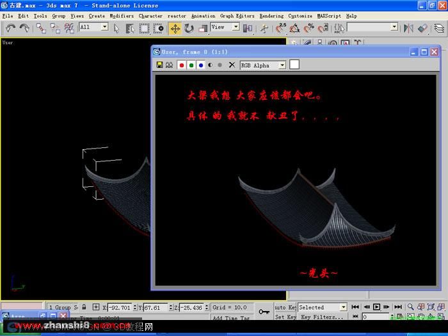448x336 pixels.
Task: Click the Undo arrow in main toolbar
Action: 11,28
